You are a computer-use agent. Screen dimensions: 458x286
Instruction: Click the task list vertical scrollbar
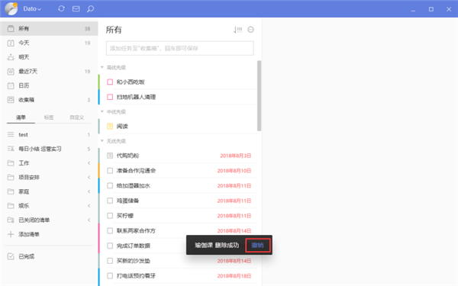pyautogui.click(x=259, y=96)
